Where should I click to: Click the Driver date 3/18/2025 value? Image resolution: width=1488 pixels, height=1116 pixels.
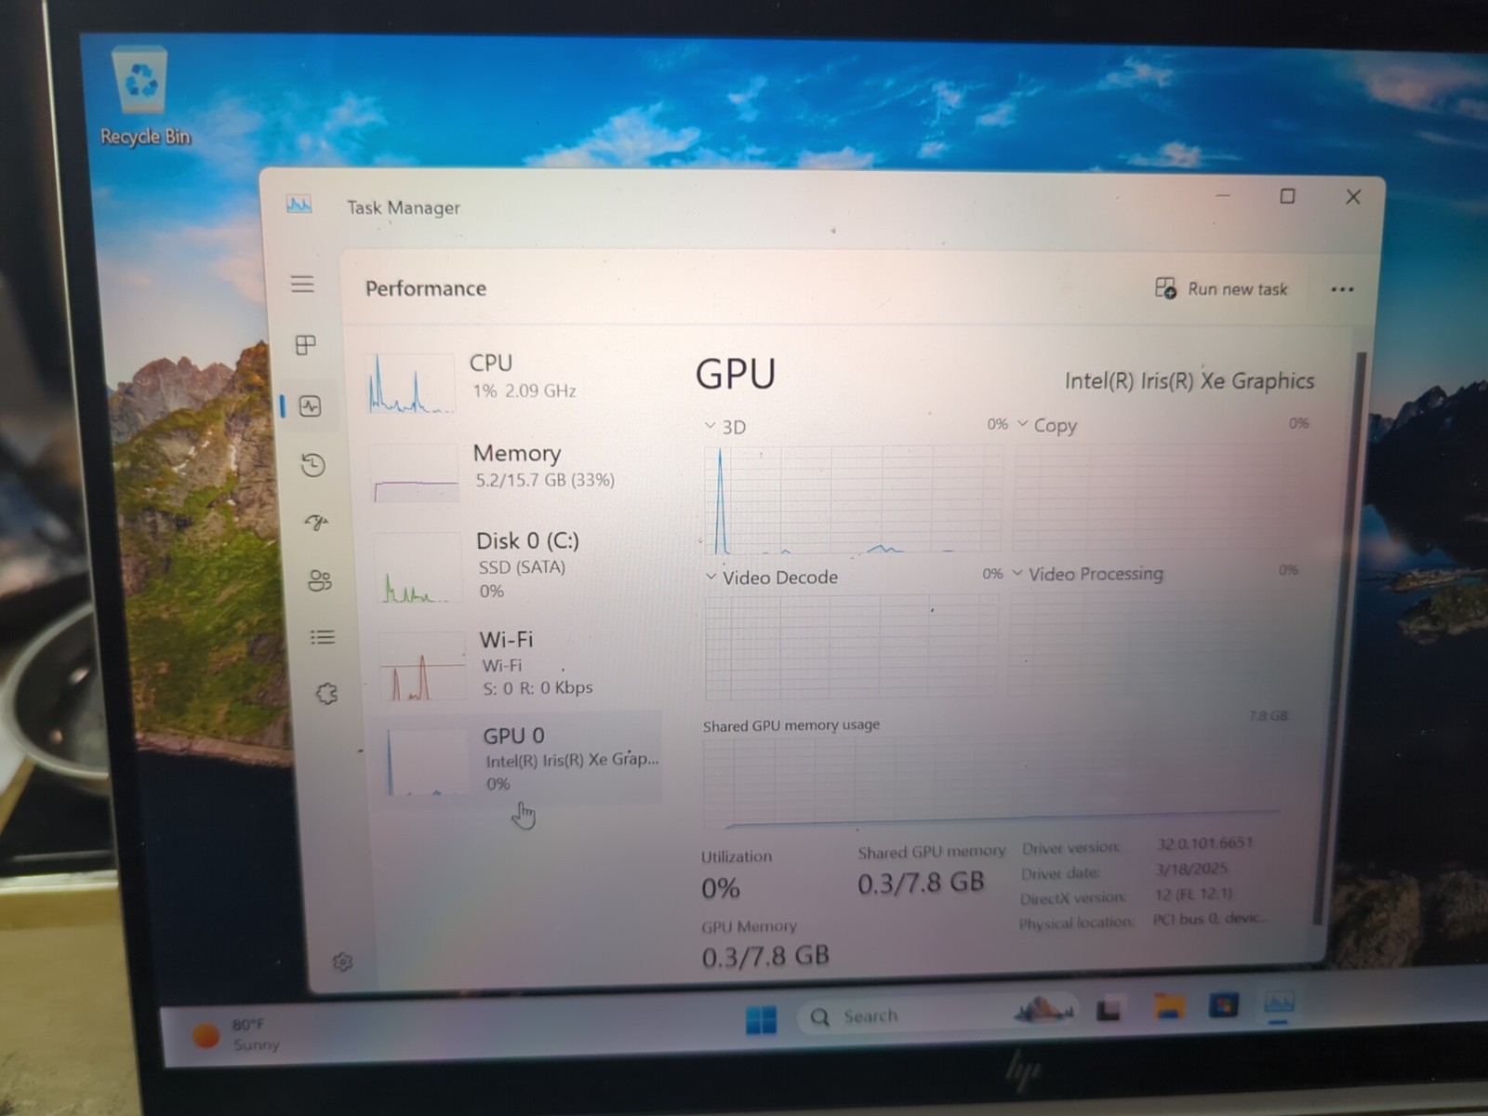point(1191,869)
